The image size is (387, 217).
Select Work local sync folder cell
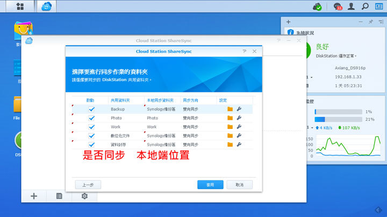(x=152, y=127)
